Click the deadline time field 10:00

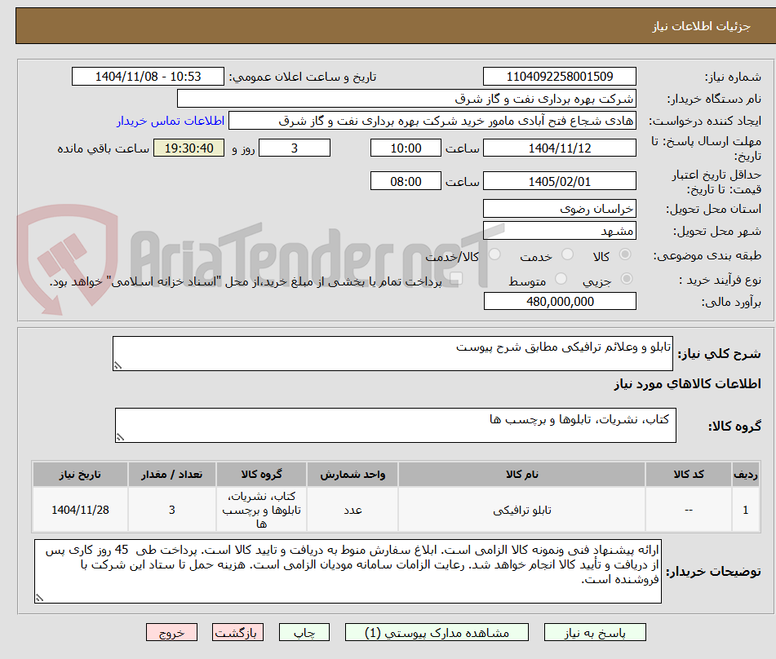(406, 148)
